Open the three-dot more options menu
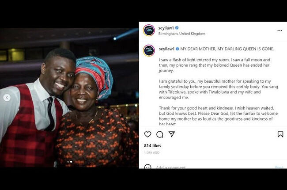 [279, 30]
